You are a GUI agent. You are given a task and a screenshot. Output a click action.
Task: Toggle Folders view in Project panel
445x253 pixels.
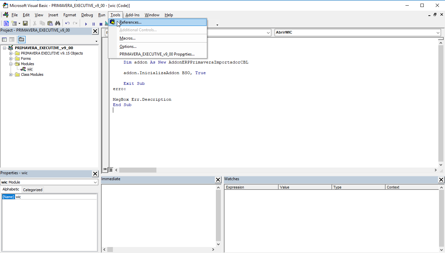[21, 40]
